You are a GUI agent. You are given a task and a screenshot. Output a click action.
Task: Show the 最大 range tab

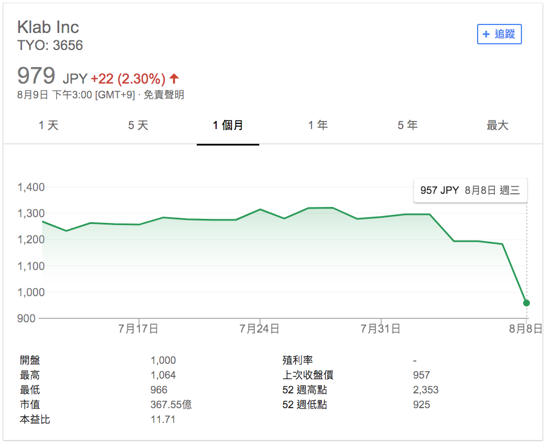[498, 125]
